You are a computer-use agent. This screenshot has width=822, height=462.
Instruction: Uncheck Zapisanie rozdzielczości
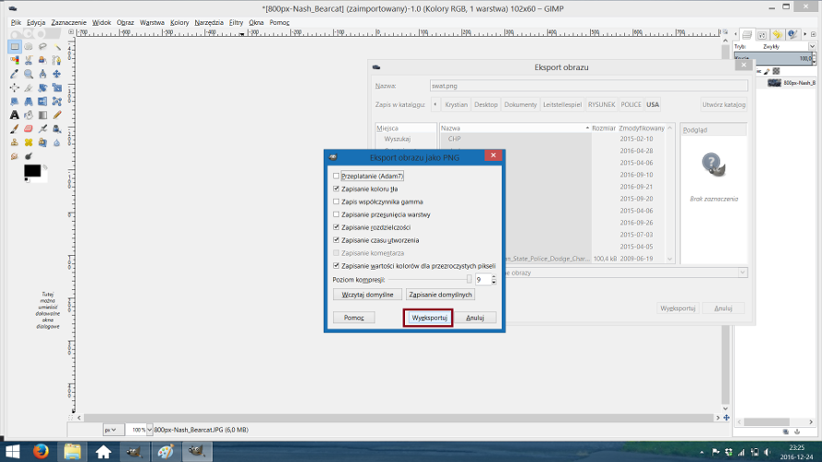tap(336, 227)
